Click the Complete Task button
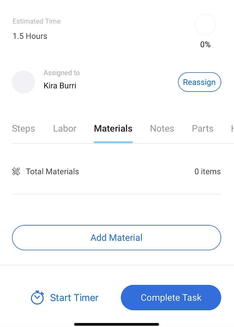The image size is (234, 327). tap(171, 298)
